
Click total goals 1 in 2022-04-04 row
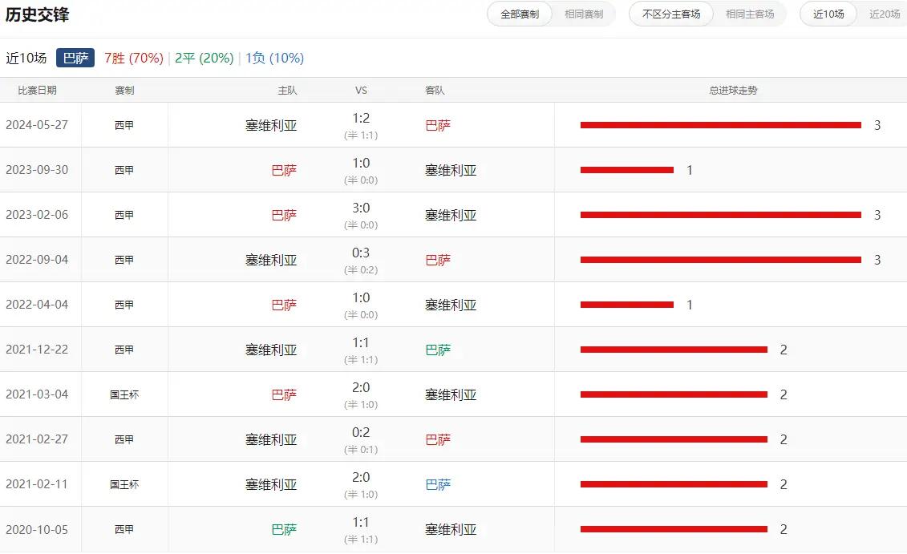coord(690,305)
